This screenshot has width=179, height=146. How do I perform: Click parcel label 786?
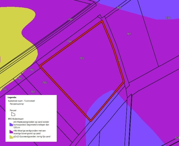coord(31,70)
